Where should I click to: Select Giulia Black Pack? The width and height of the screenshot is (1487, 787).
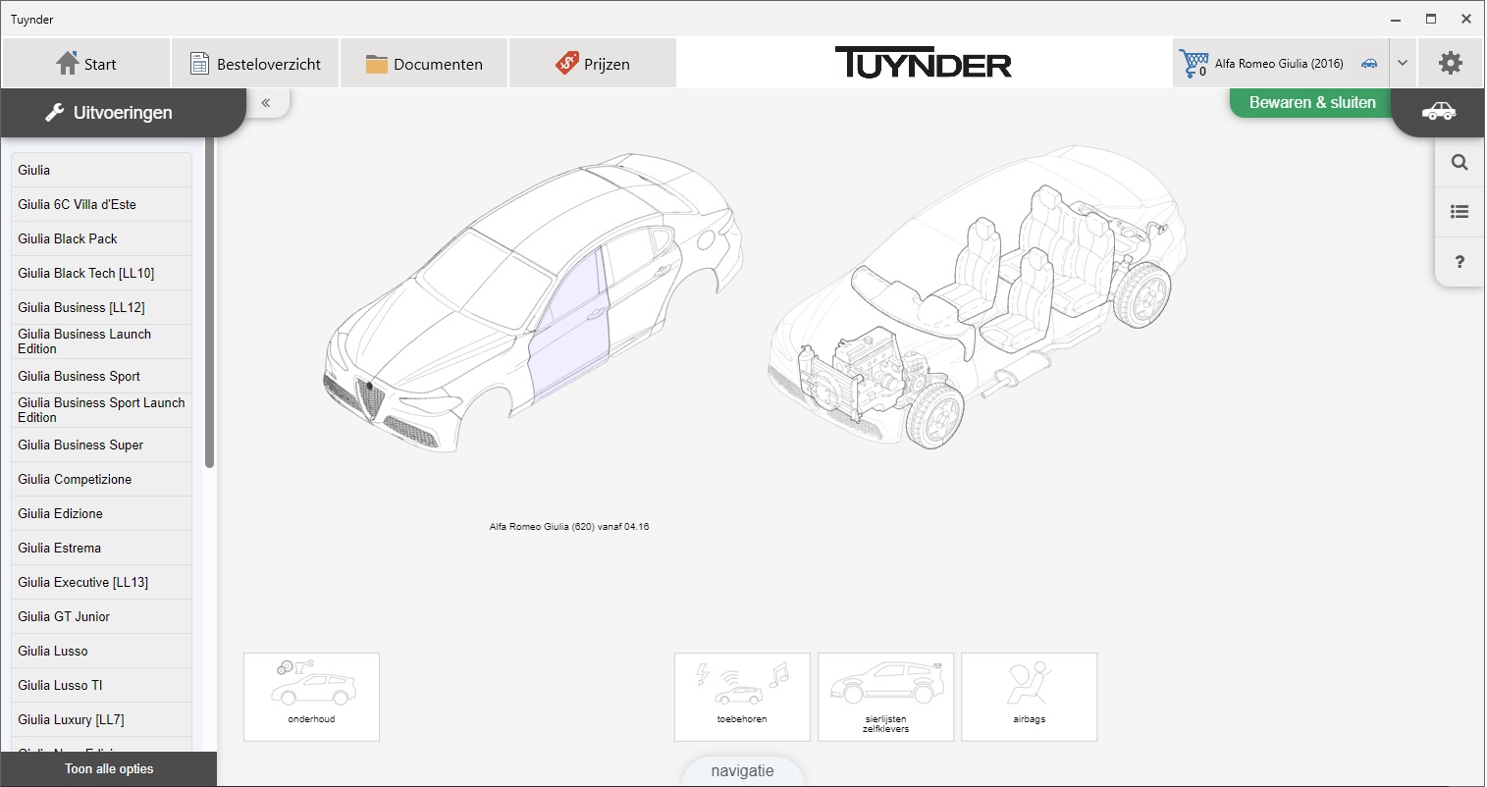[x=101, y=238]
